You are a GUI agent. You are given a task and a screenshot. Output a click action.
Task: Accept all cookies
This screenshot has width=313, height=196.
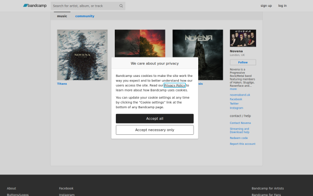(155, 119)
